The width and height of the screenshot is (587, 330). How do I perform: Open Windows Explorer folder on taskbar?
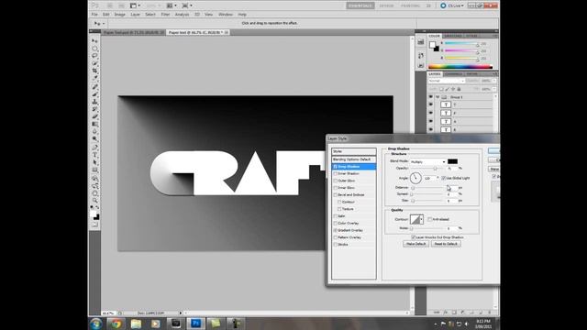pos(136,324)
